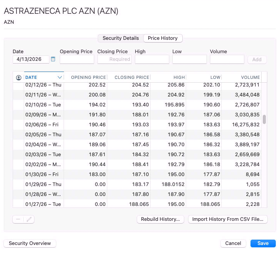Viewport: 280px width, 253px height.
Task: Select the 02/10/26 – Tue row
Action: coord(137,105)
